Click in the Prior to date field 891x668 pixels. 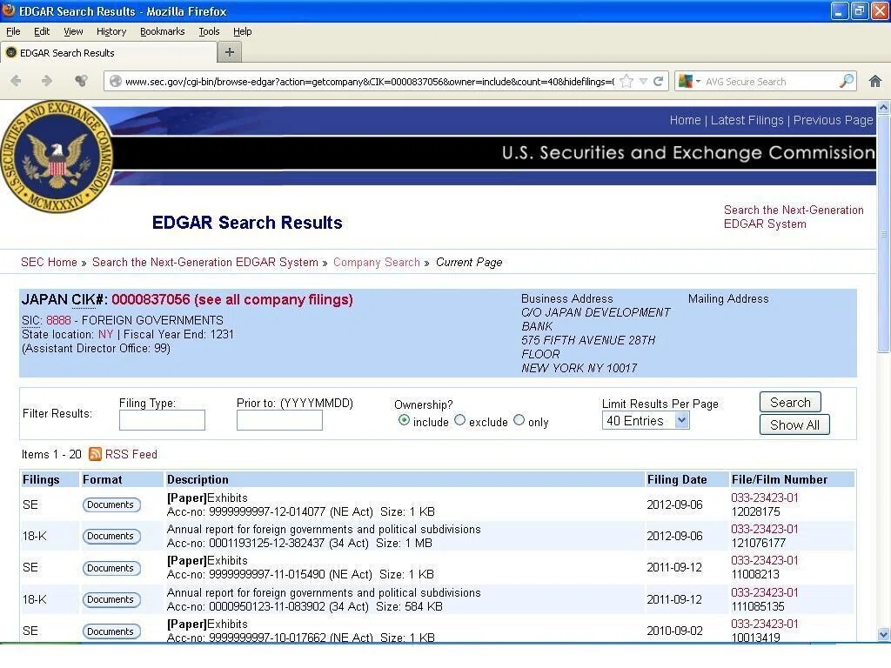click(279, 420)
